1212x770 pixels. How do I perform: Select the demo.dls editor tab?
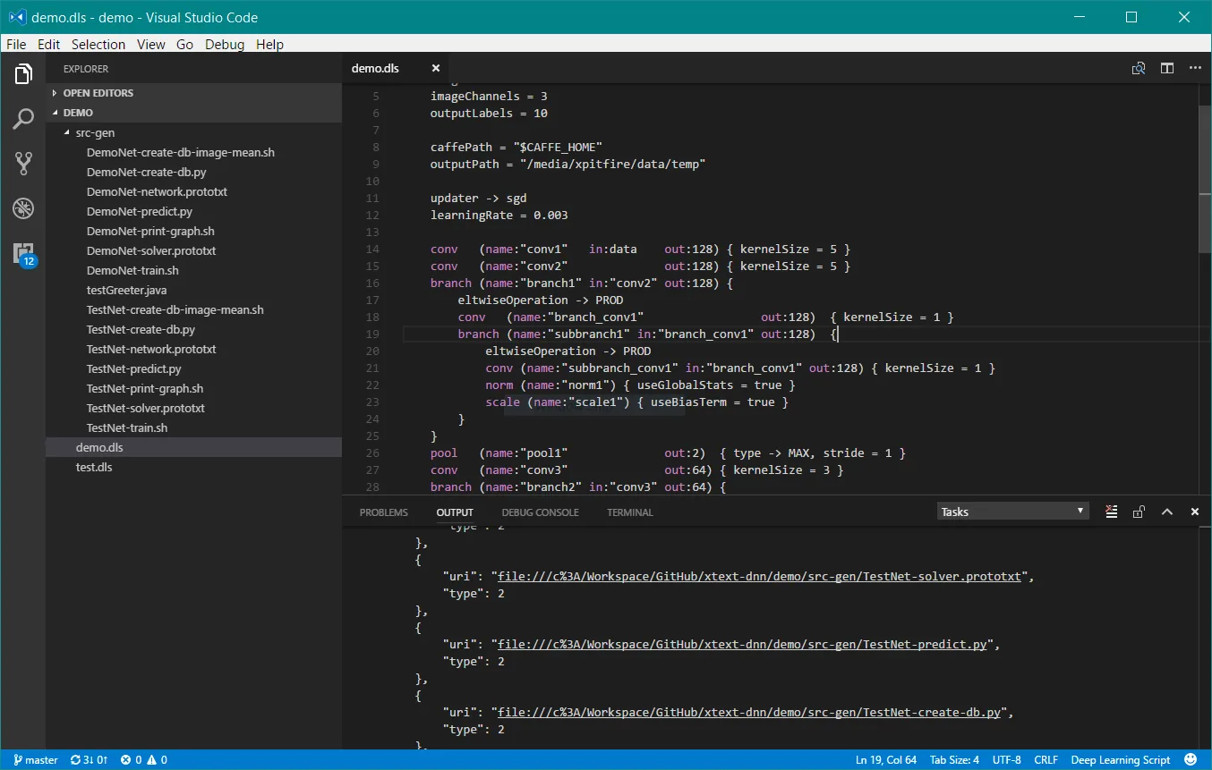click(394, 68)
